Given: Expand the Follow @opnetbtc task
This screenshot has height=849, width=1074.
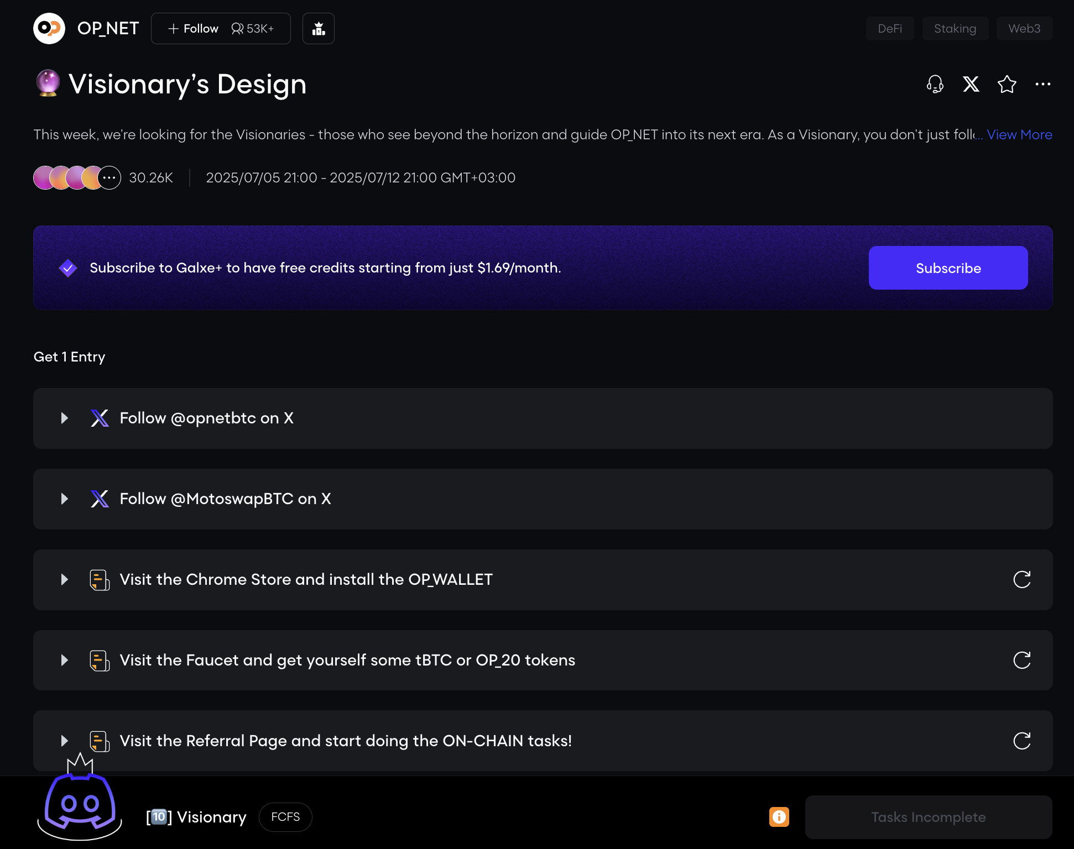Looking at the screenshot, I should pyautogui.click(x=65, y=418).
